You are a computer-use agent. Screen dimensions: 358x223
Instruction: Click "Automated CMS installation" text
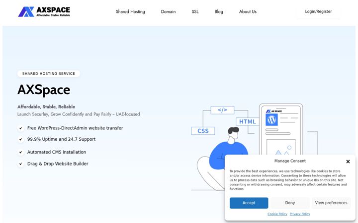57,152
